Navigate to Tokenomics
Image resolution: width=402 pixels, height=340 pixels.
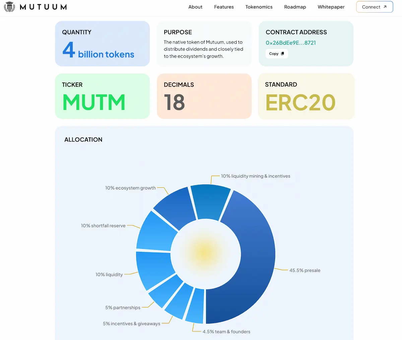(259, 7)
